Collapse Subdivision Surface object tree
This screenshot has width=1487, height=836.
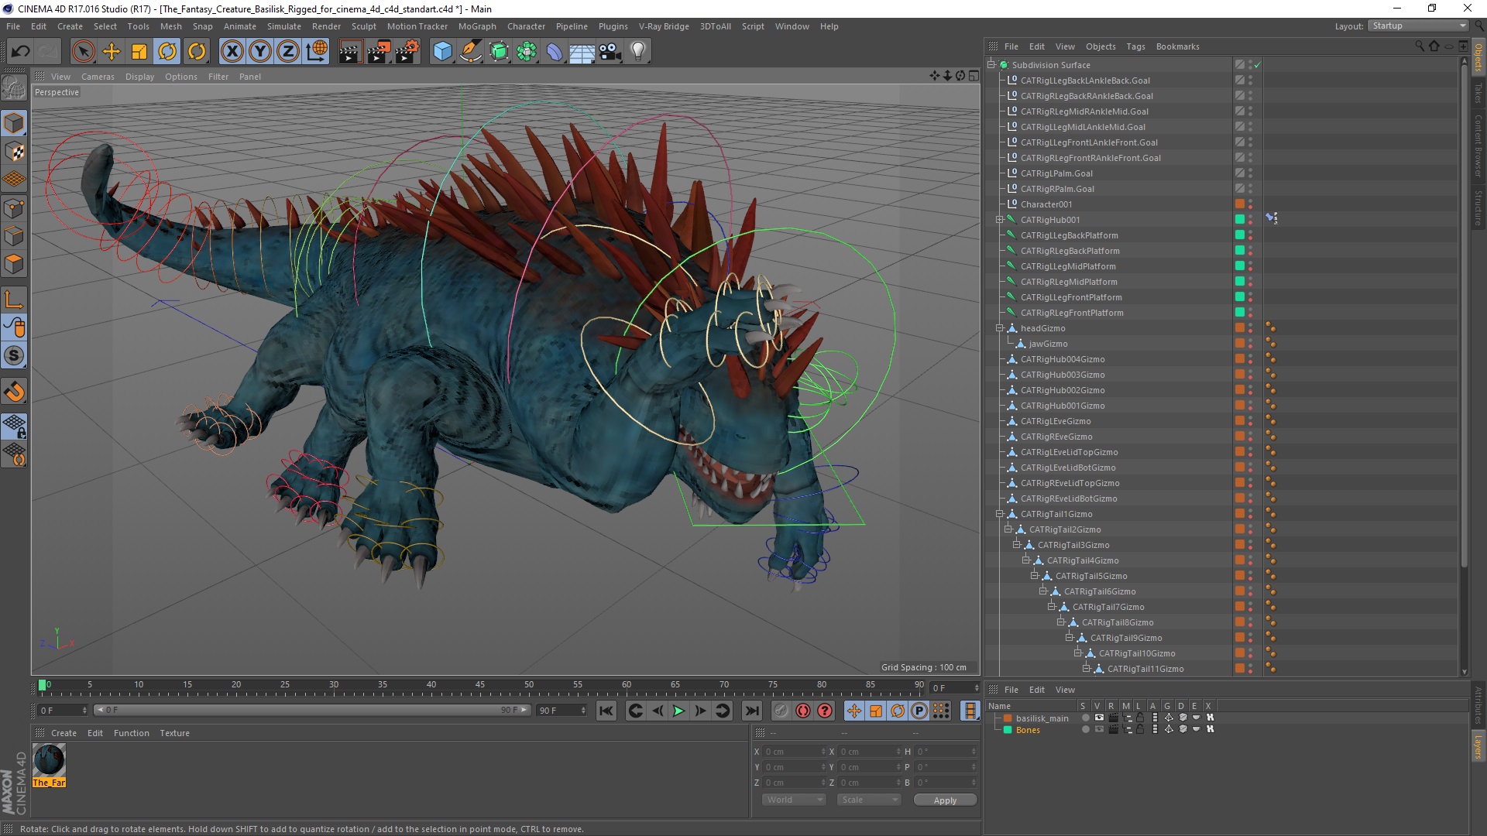pos(991,65)
